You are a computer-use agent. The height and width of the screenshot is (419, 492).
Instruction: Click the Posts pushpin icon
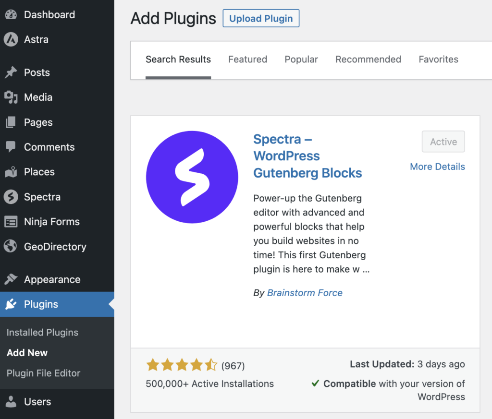11,72
